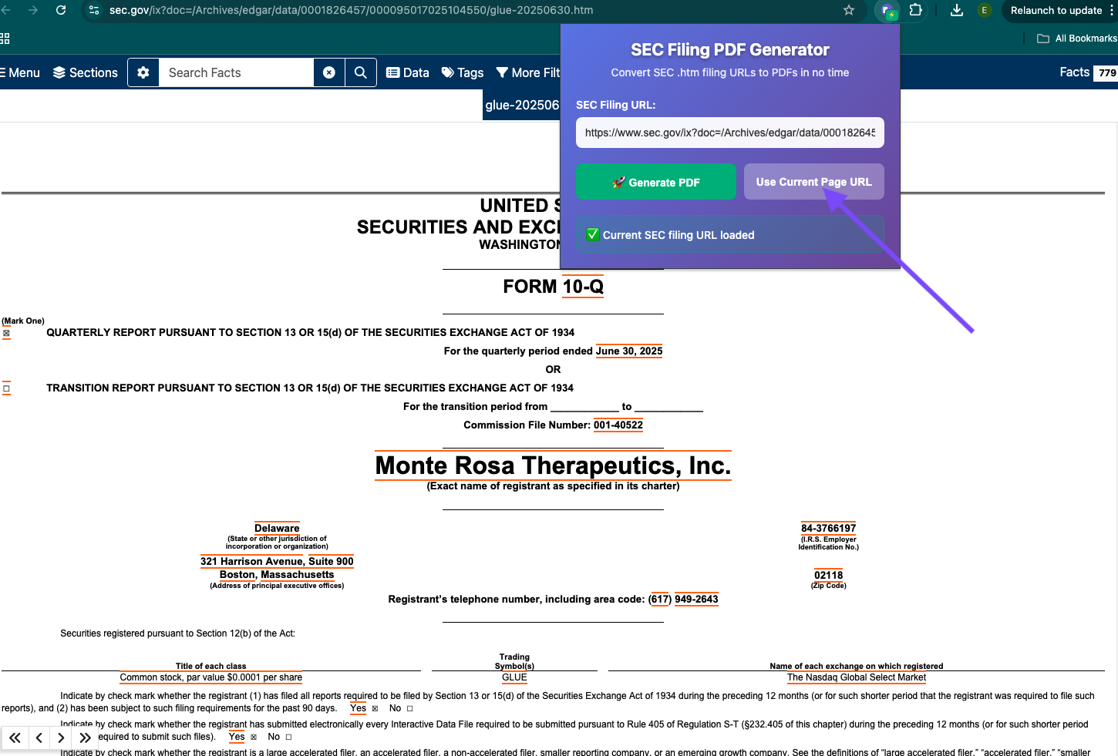Reload the current page
Screen dimensions: 1118x756
point(61,10)
